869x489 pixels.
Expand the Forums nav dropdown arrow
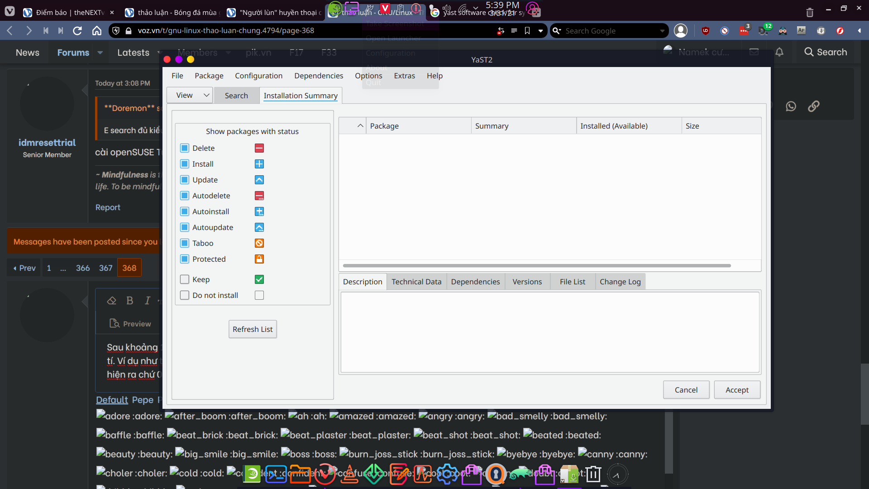(x=100, y=53)
